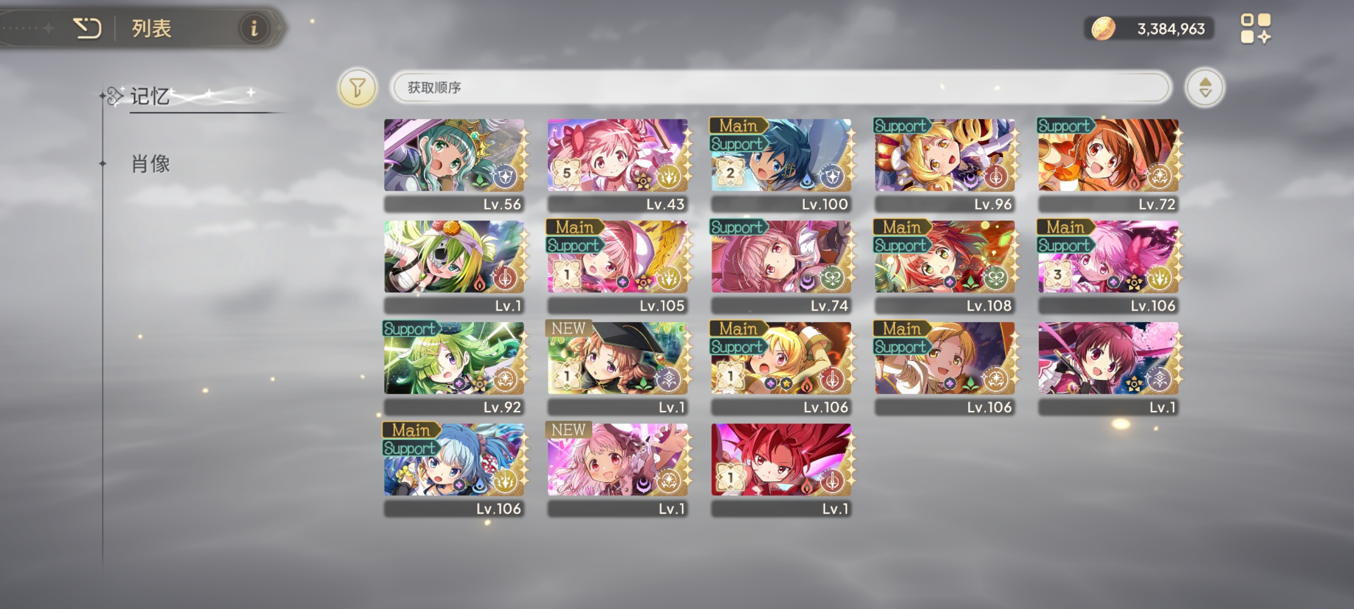Image resolution: width=1354 pixels, height=609 pixels.
Task: Select the Lv.56 teal-haired memory card
Action: (455, 165)
